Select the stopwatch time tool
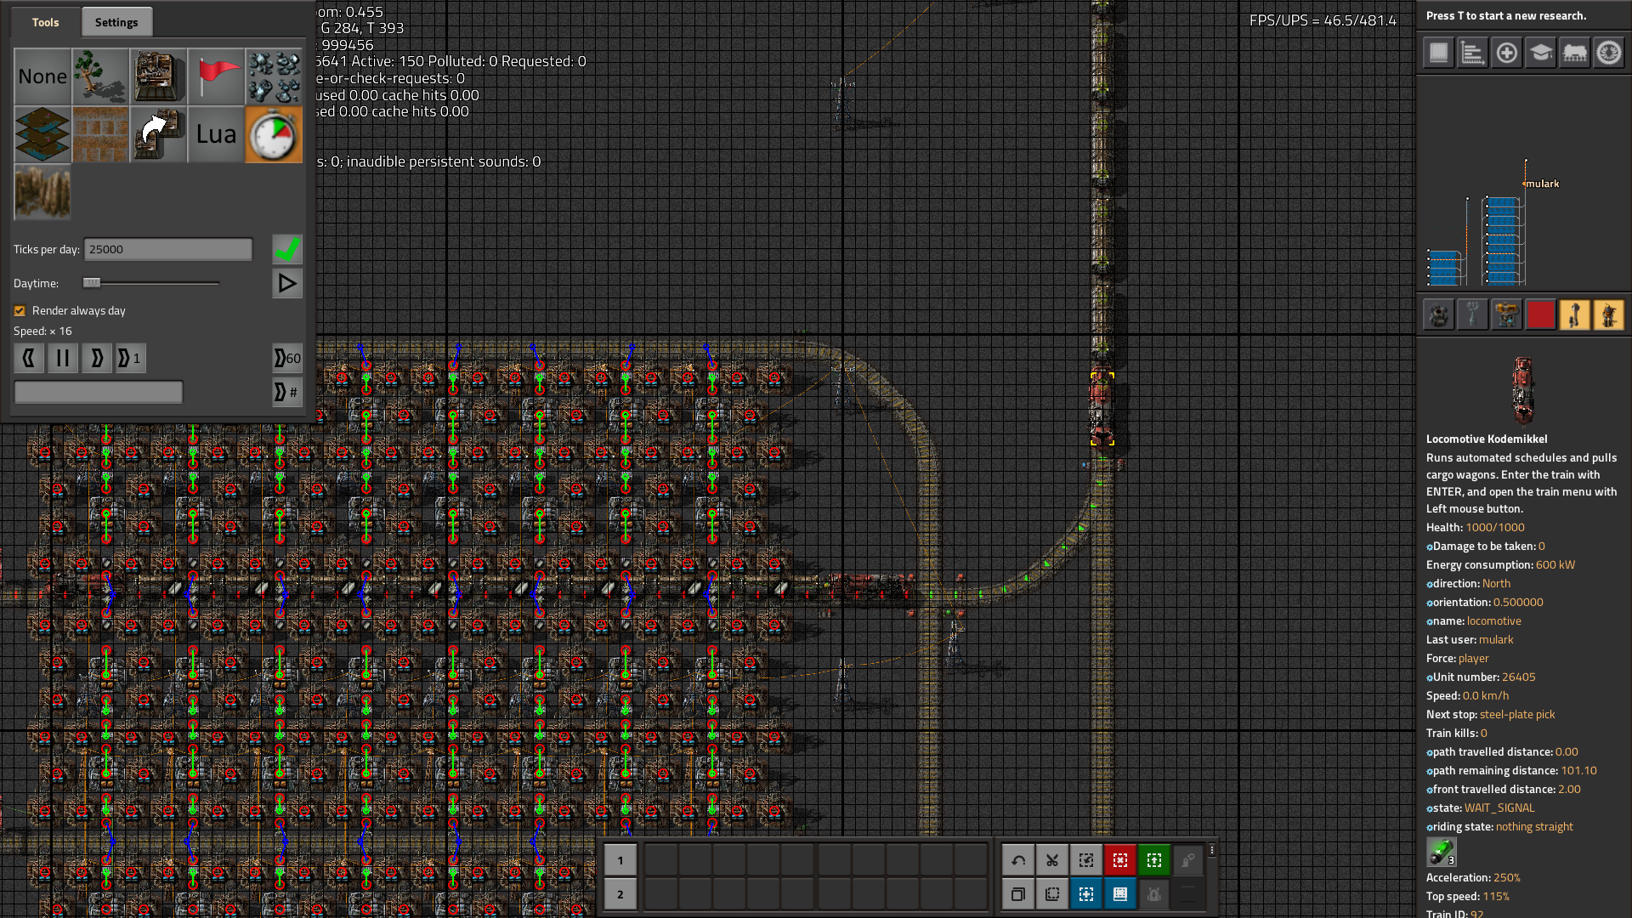Viewport: 1632px width, 918px height. point(274,134)
